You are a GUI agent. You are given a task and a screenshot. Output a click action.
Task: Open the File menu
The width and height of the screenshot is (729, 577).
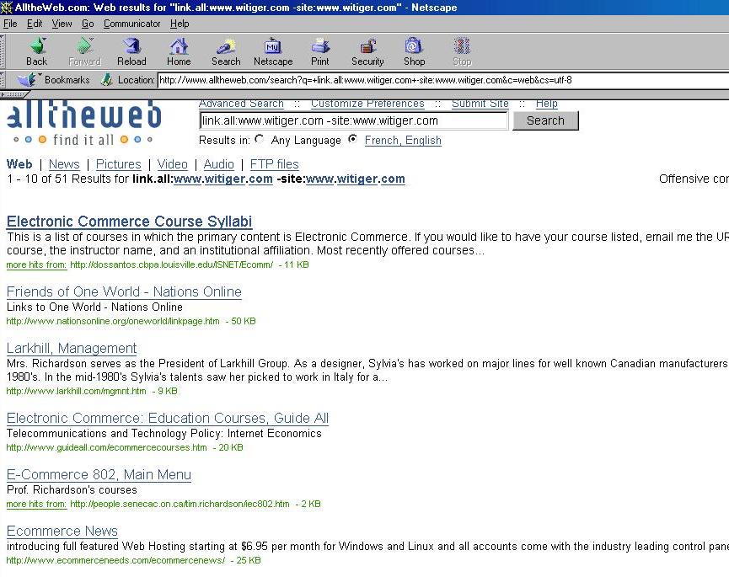coord(10,24)
